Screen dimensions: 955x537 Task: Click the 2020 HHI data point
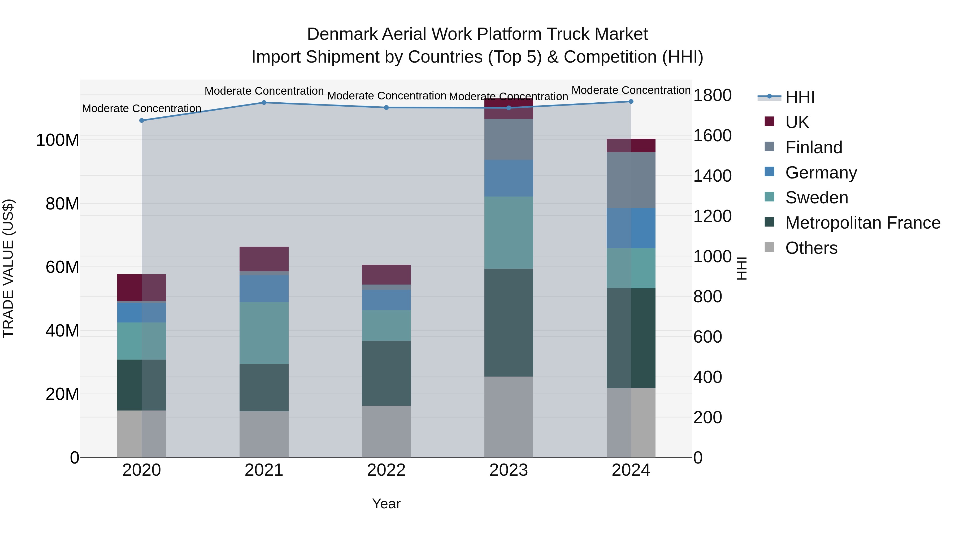click(142, 120)
